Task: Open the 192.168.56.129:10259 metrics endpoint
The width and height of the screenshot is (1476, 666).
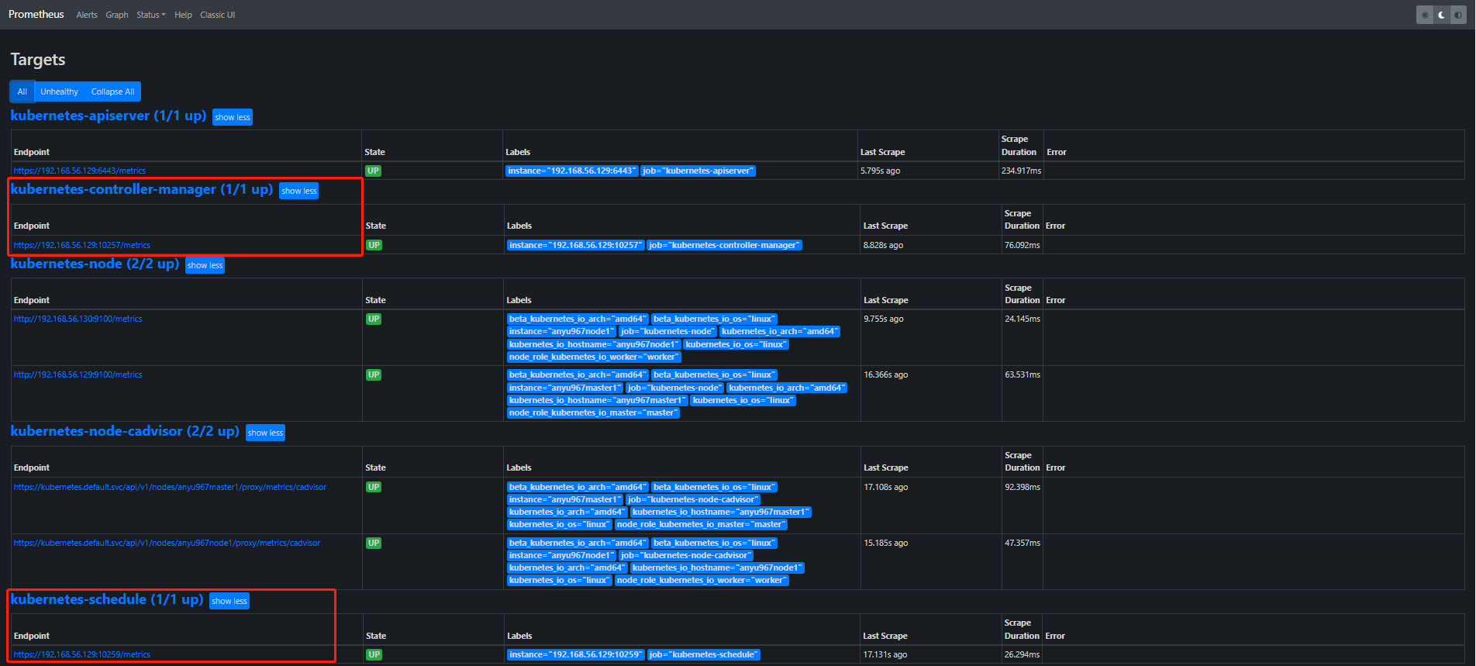Action: [x=82, y=654]
